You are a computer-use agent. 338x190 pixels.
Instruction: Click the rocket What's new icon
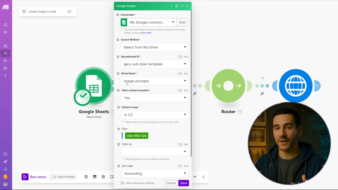click(5, 161)
